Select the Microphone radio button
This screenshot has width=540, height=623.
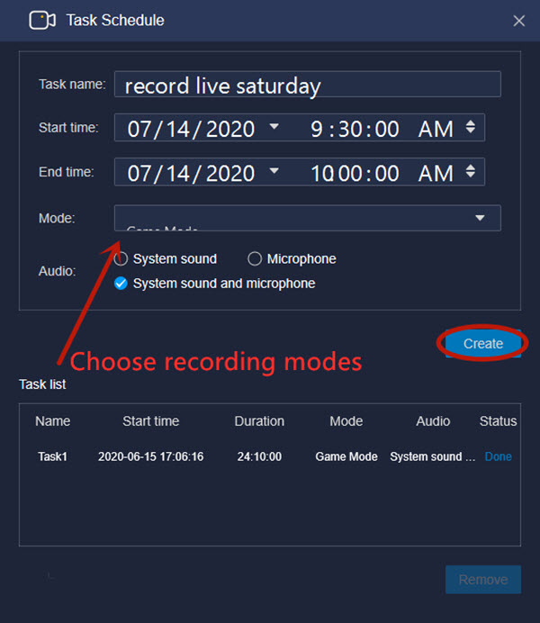coord(255,259)
